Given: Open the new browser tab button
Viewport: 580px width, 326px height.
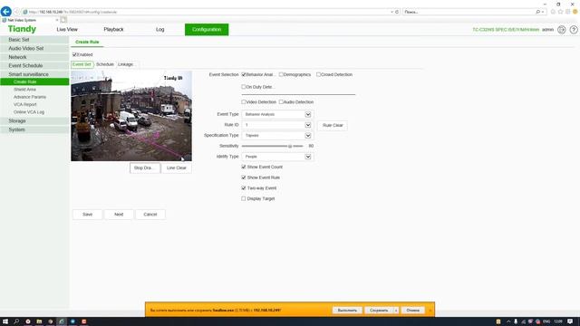Looking at the screenshot, I should click(63, 20).
